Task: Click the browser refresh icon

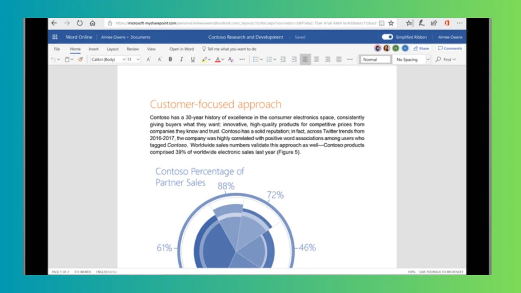Action: pyautogui.click(x=80, y=23)
